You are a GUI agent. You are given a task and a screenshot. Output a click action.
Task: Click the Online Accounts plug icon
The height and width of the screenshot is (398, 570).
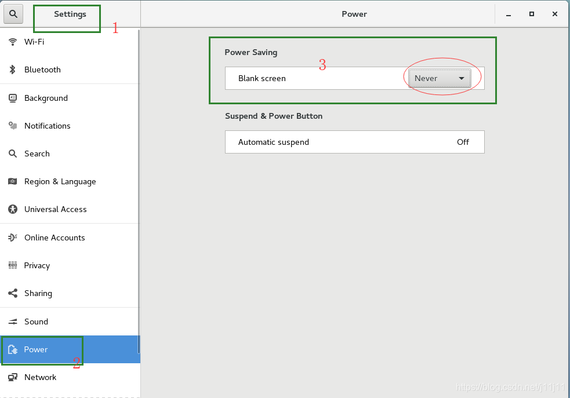coord(13,238)
